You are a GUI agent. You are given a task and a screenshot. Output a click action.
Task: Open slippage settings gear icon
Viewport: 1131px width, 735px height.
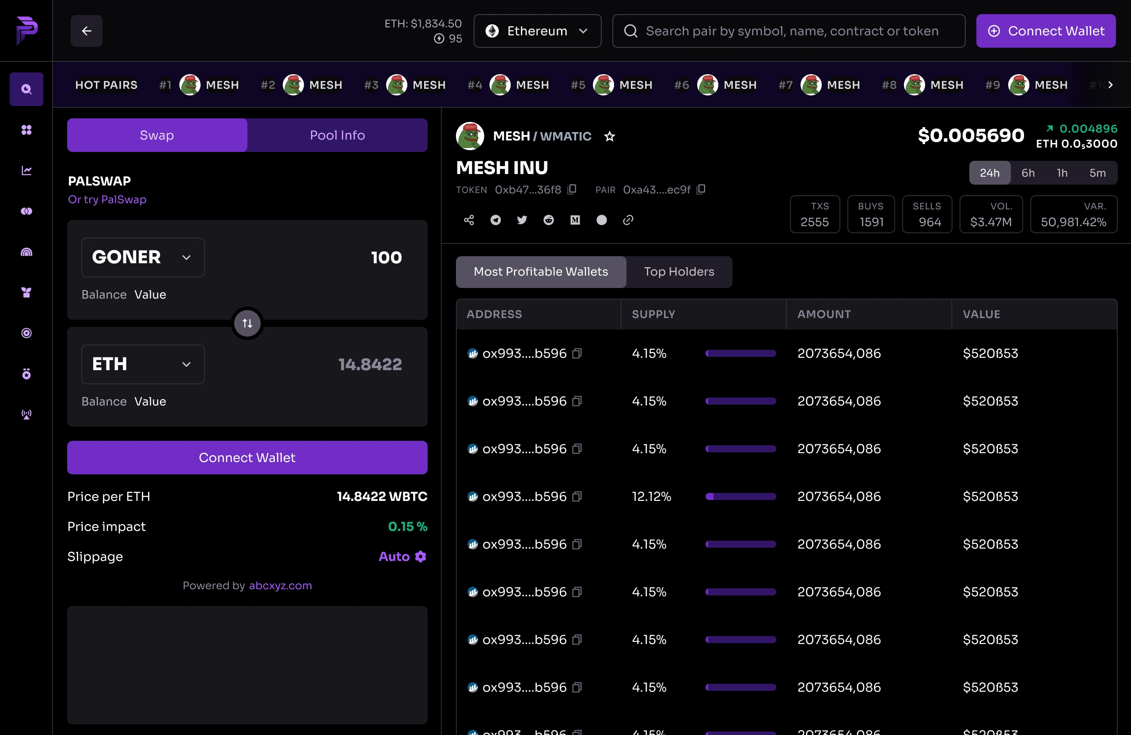point(421,557)
